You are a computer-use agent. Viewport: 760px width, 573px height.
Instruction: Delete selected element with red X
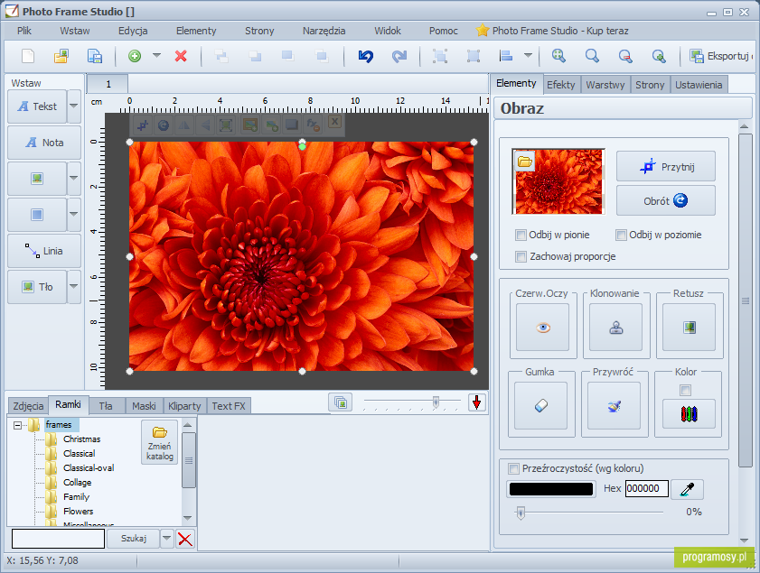coord(181,56)
